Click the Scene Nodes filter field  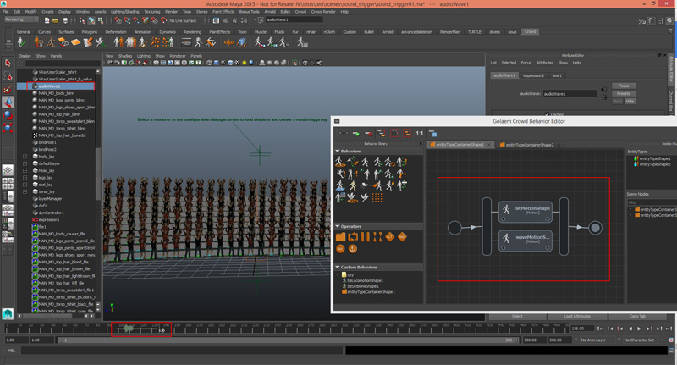[x=650, y=202]
